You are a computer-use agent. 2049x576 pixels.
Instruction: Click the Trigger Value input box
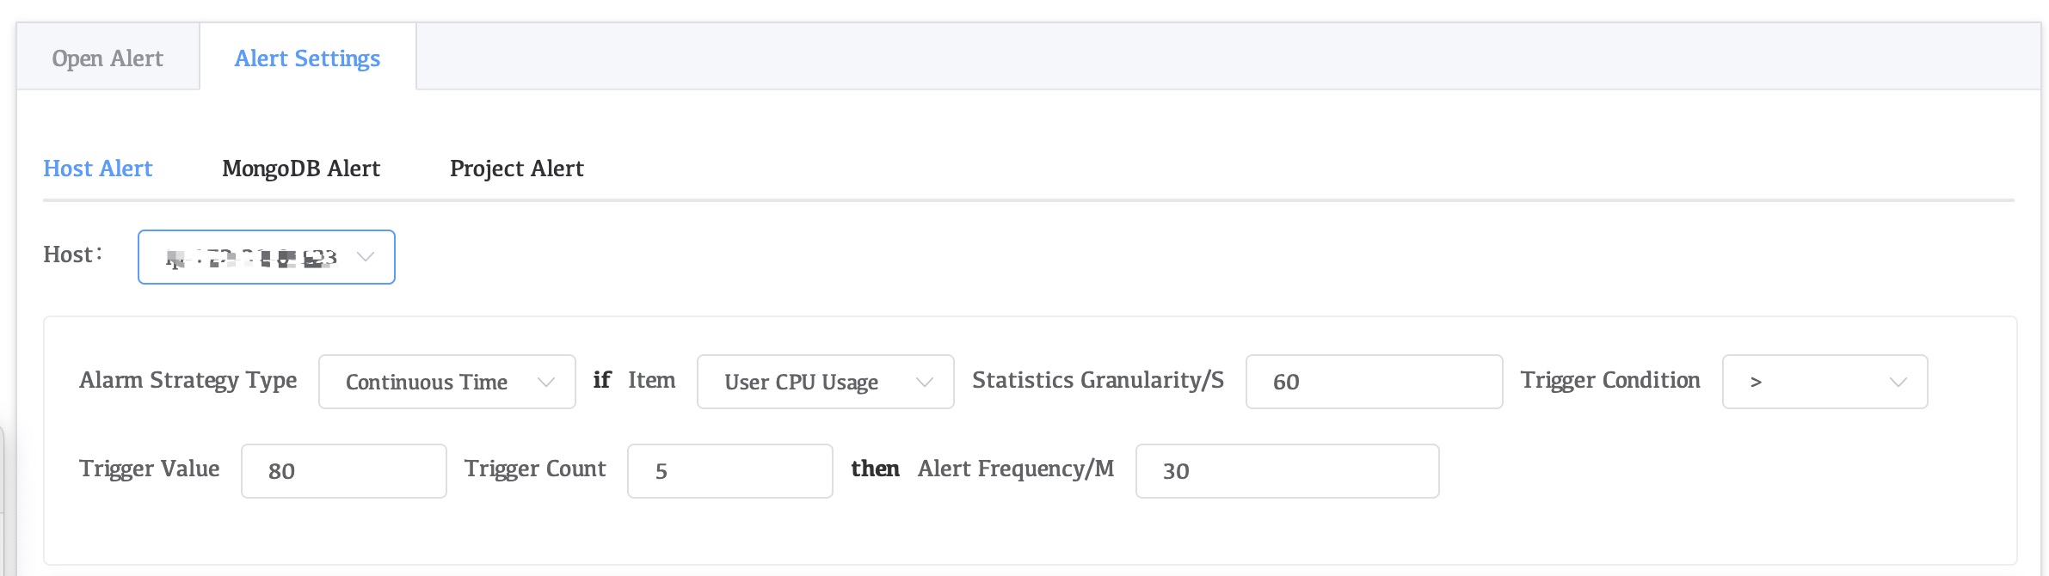(x=344, y=471)
